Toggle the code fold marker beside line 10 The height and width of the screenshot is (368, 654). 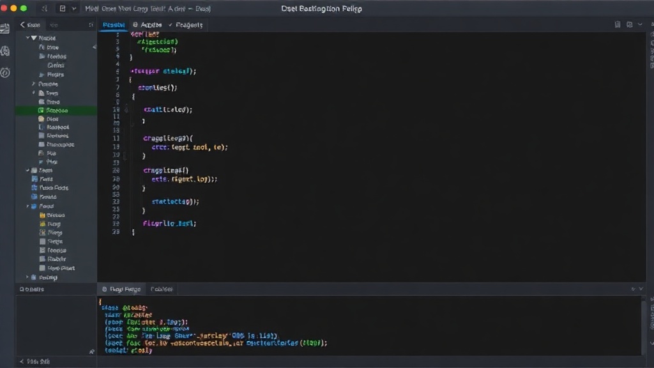[x=126, y=110]
